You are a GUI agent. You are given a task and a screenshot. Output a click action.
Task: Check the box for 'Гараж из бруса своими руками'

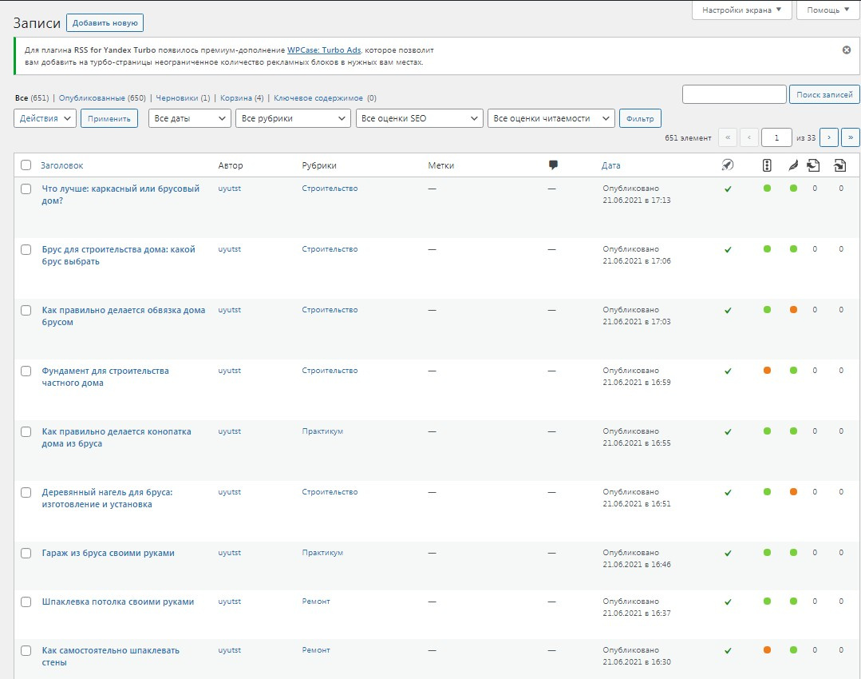tap(26, 553)
